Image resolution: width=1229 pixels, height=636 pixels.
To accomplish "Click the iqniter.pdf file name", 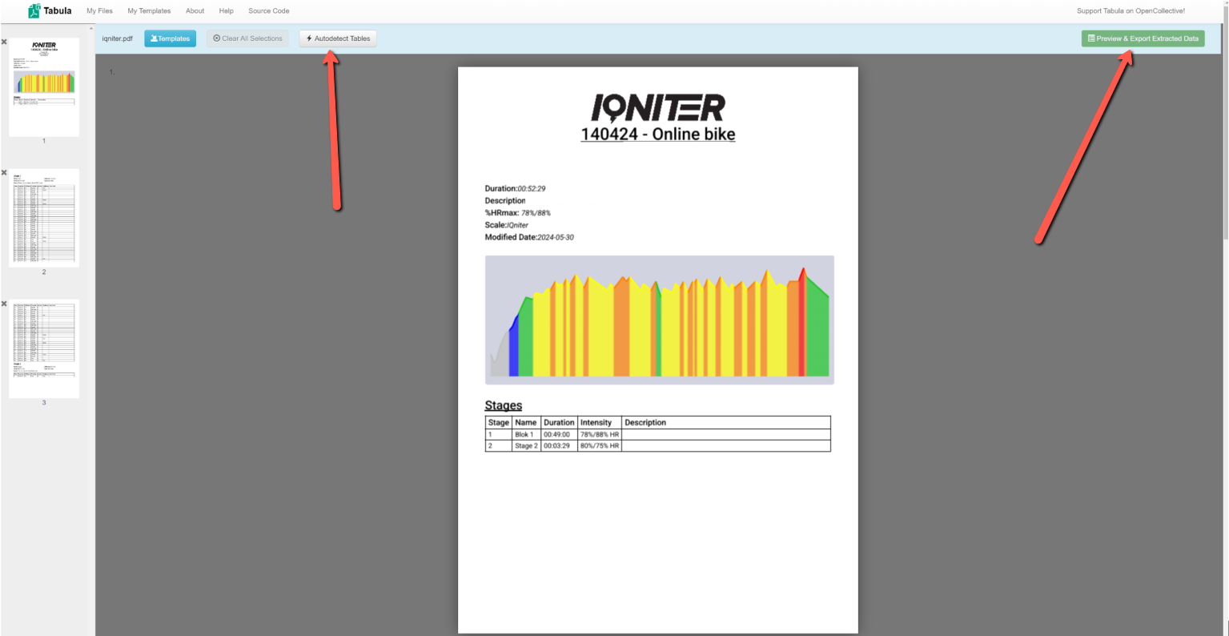I will pos(118,38).
